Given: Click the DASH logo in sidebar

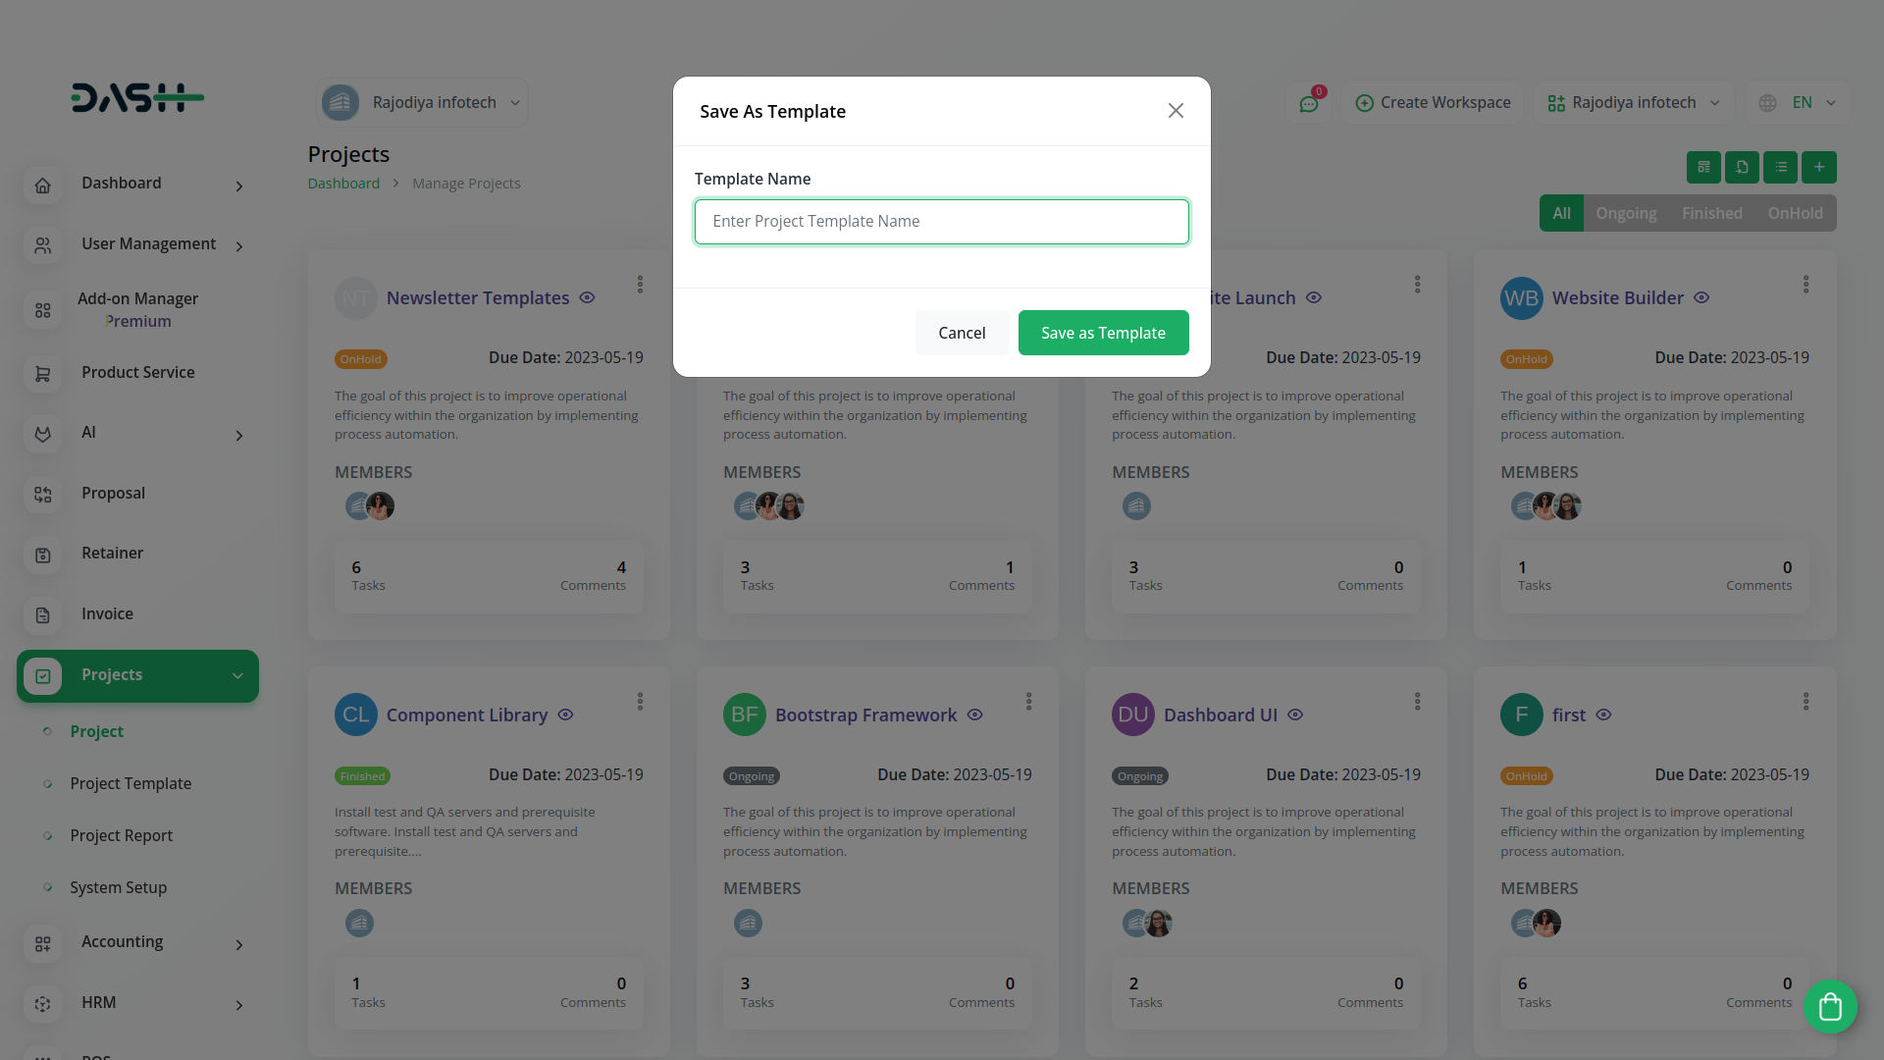Looking at the screenshot, I should (x=137, y=97).
